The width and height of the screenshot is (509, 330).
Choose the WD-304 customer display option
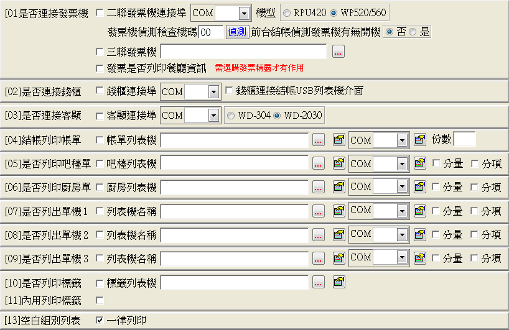[x=231, y=115]
